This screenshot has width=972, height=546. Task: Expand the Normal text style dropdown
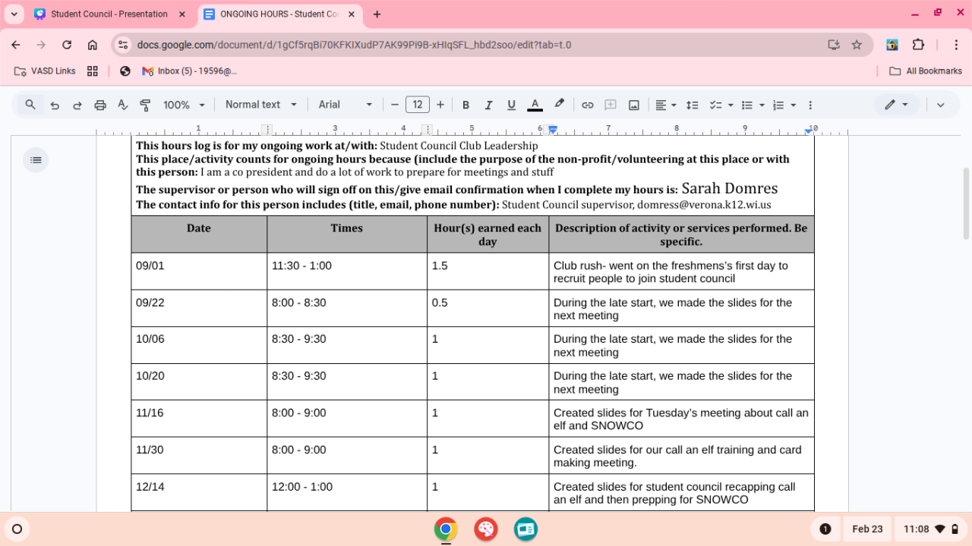(260, 105)
